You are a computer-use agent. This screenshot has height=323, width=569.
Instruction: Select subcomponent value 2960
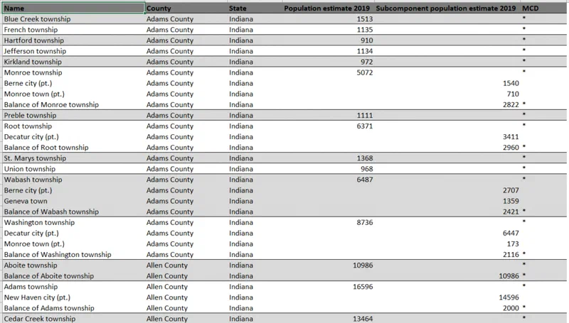(x=511, y=148)
